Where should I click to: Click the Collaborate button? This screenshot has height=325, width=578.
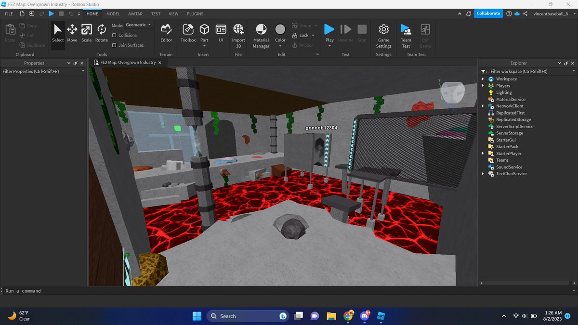tap(488, 13)
